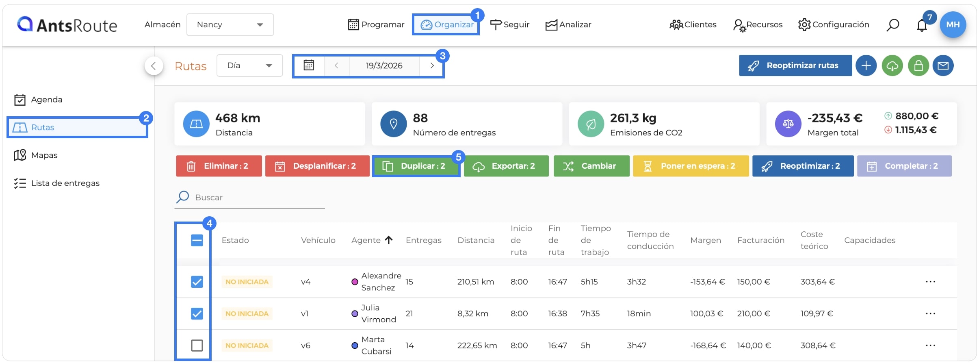Open the three-dot menu for Julia Virmond

pyautogui.click(x=930, y=313)
